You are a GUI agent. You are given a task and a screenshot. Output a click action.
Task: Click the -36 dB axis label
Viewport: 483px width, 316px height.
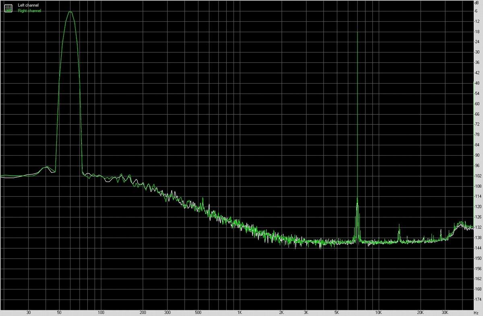click(477, 62)
